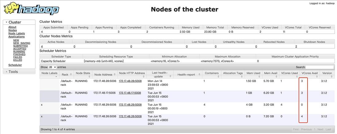Sort by VCores Used column

[289, 74]
